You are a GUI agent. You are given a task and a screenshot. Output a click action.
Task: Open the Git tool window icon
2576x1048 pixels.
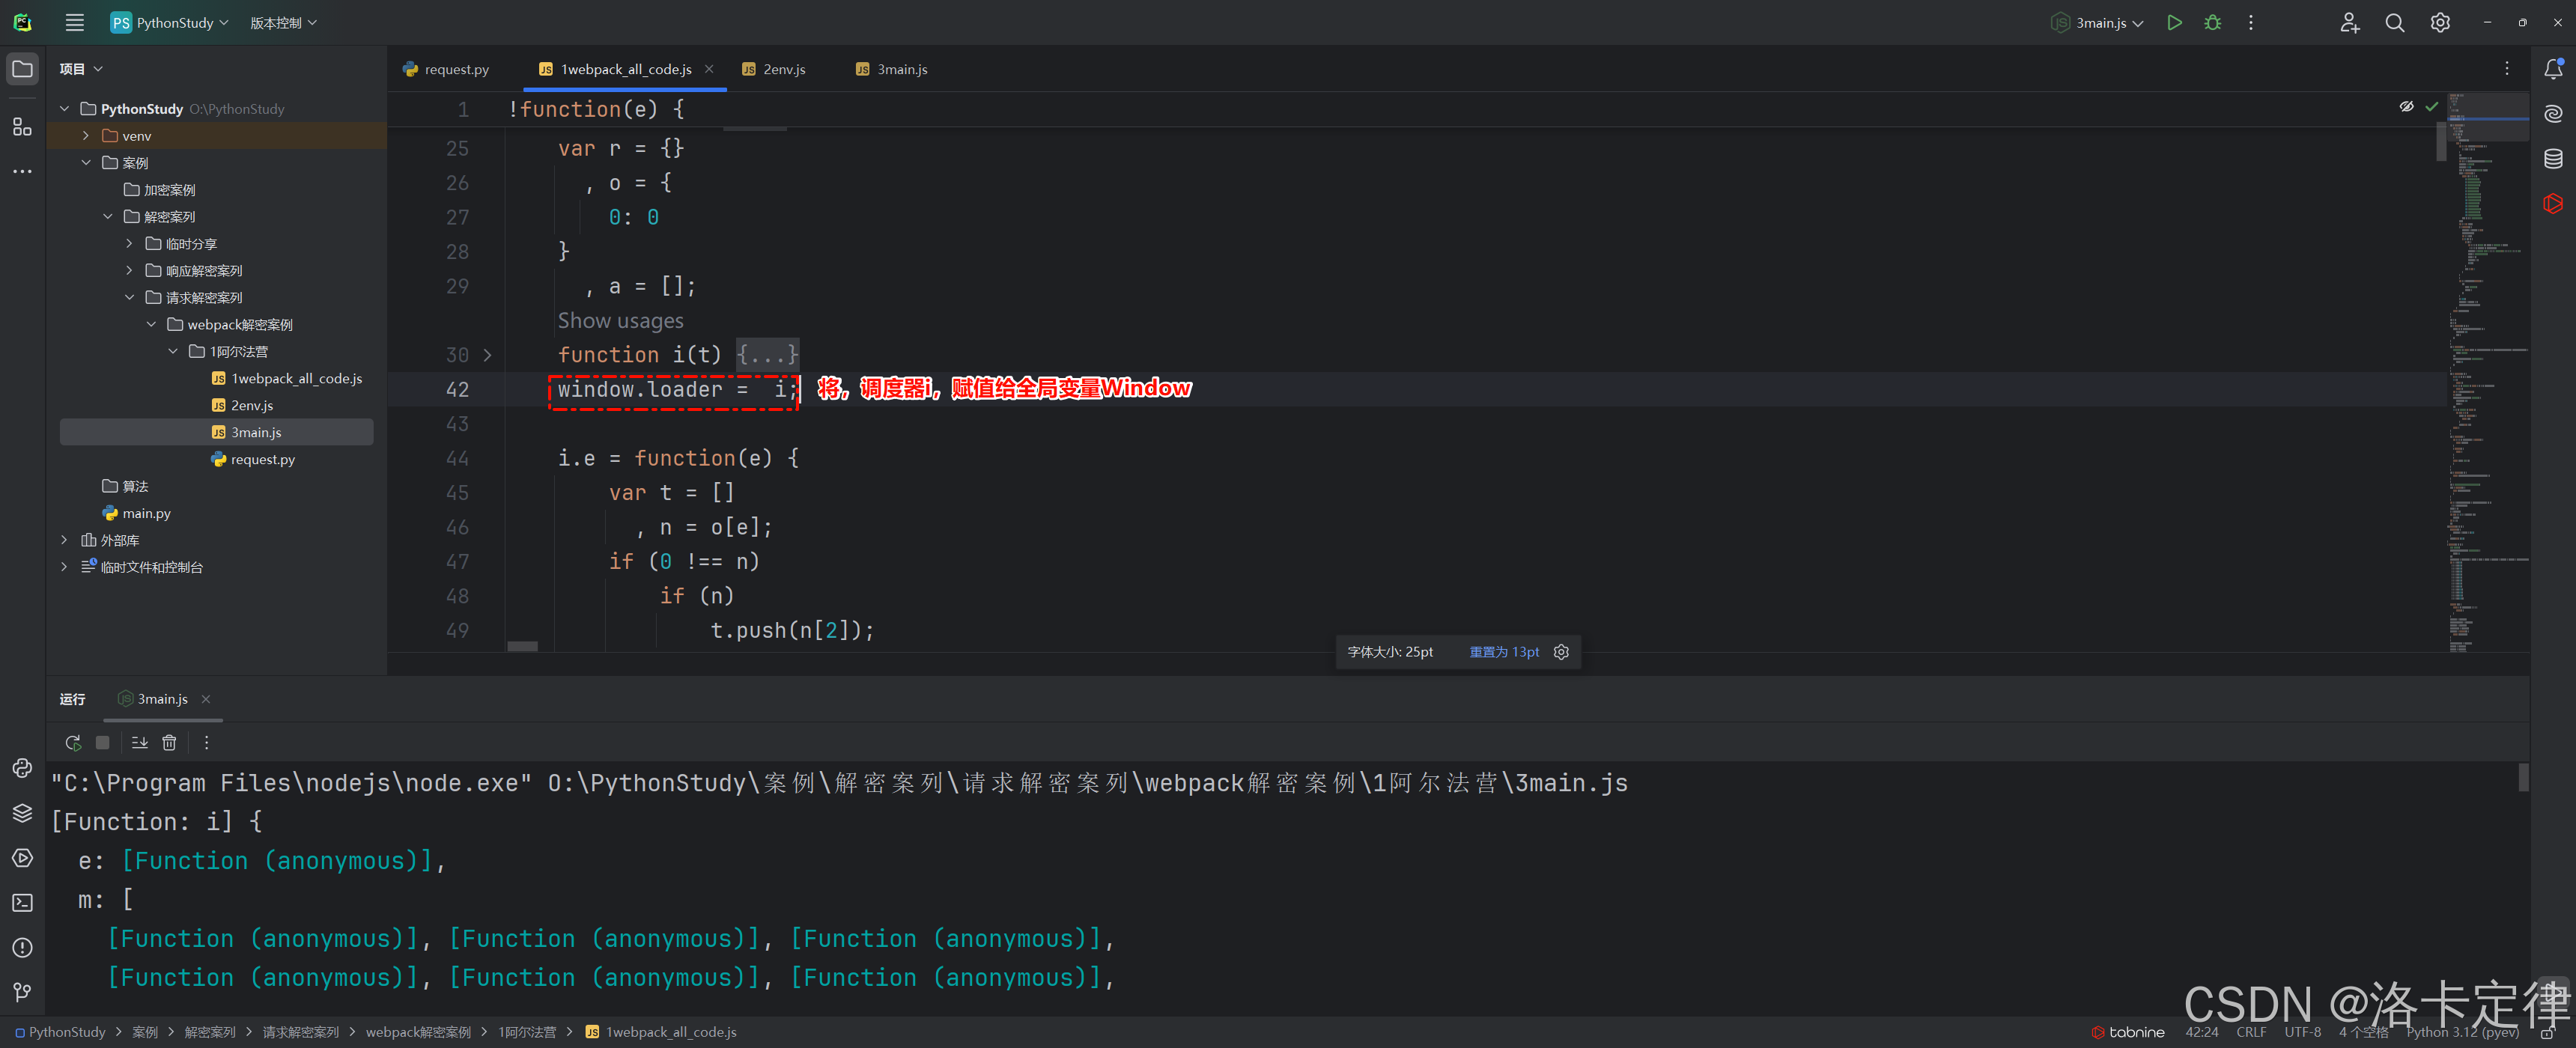click(22, 991)
